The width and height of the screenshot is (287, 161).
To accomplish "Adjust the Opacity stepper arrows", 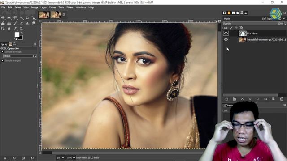I will click(x=285, y=24).
